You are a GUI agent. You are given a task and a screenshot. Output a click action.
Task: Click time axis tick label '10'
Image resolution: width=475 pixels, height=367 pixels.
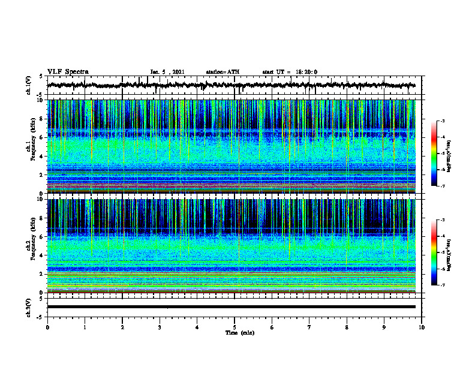click(422, 327)
